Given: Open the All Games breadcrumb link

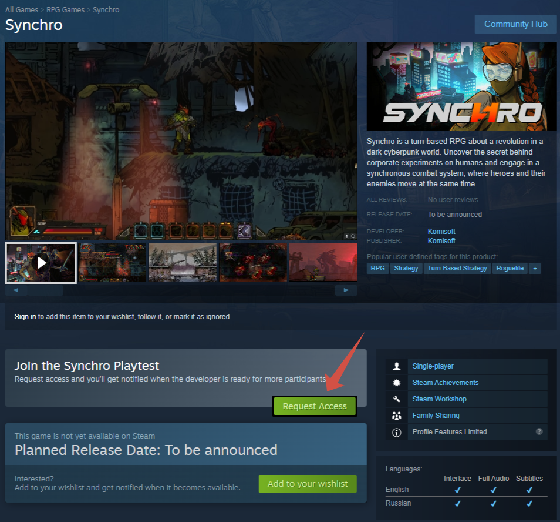Looking at the screenshot, I should click(22, 9).
